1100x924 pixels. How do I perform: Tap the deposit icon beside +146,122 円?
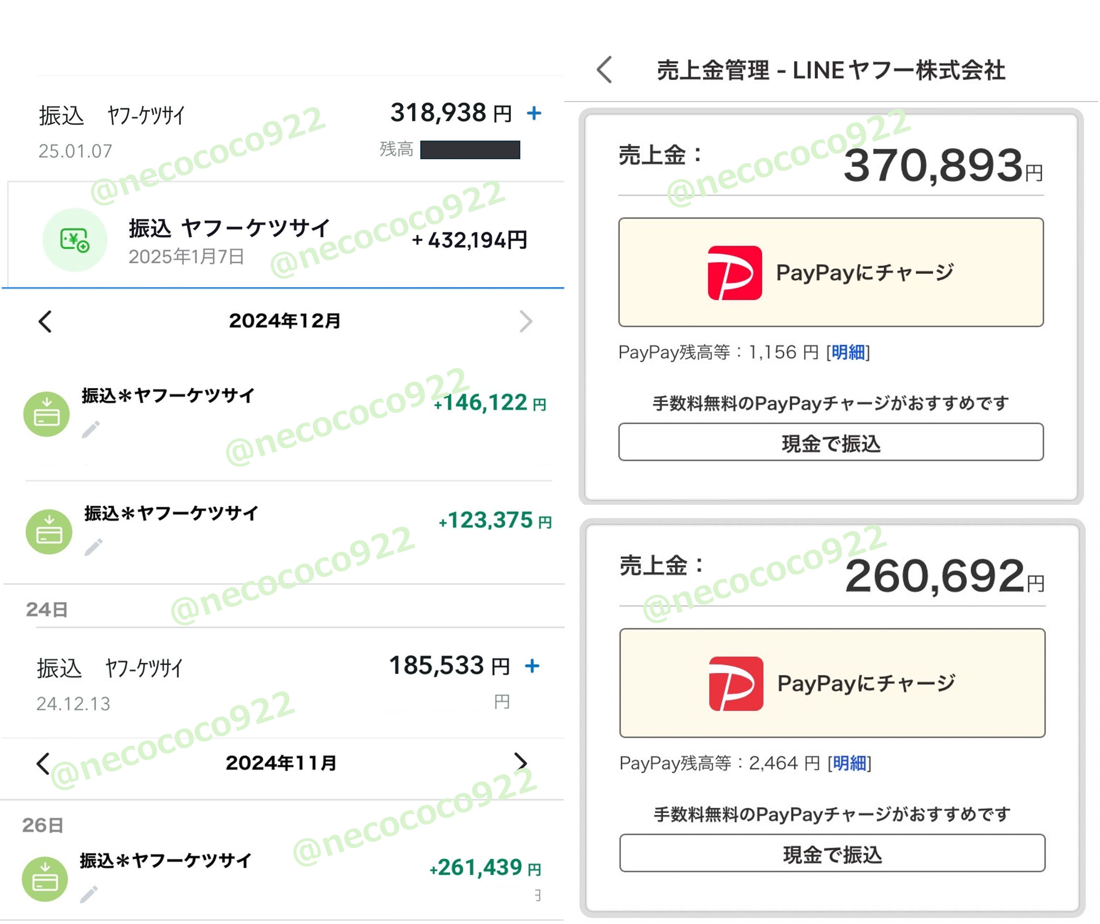pos(47,414)
